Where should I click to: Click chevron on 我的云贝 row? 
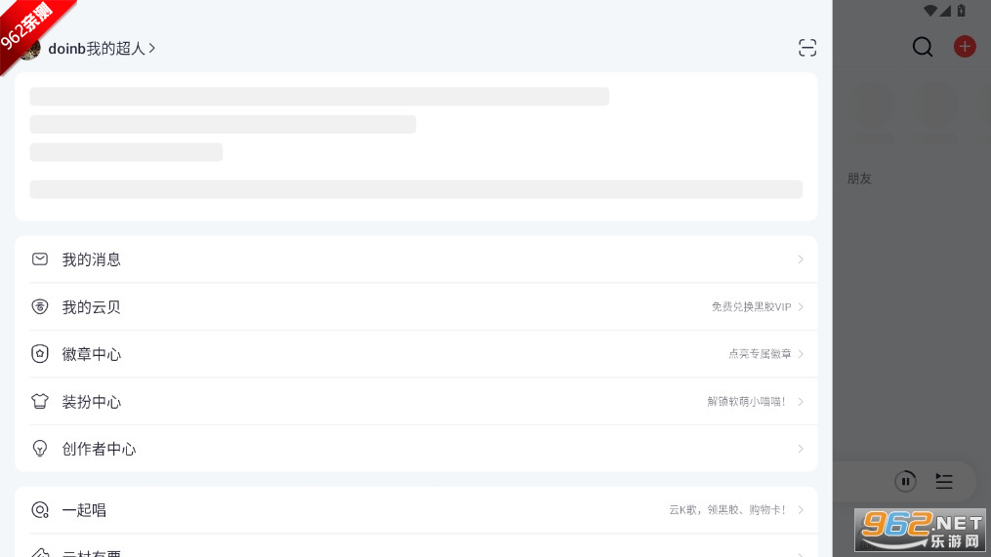(x=801, y=307)
